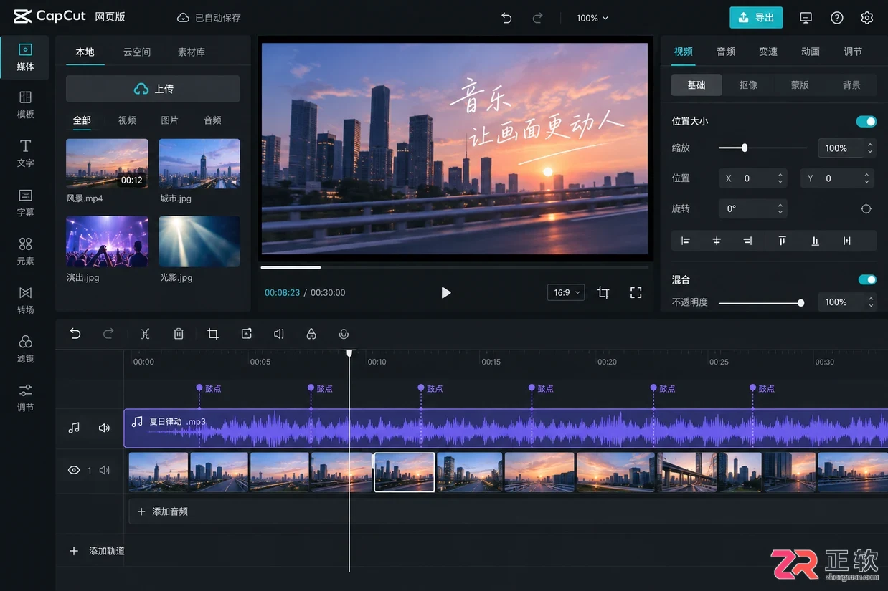The image size is (888, 591).
Task: Select the 抠像 sub-tab
Action: pos(748,85)
